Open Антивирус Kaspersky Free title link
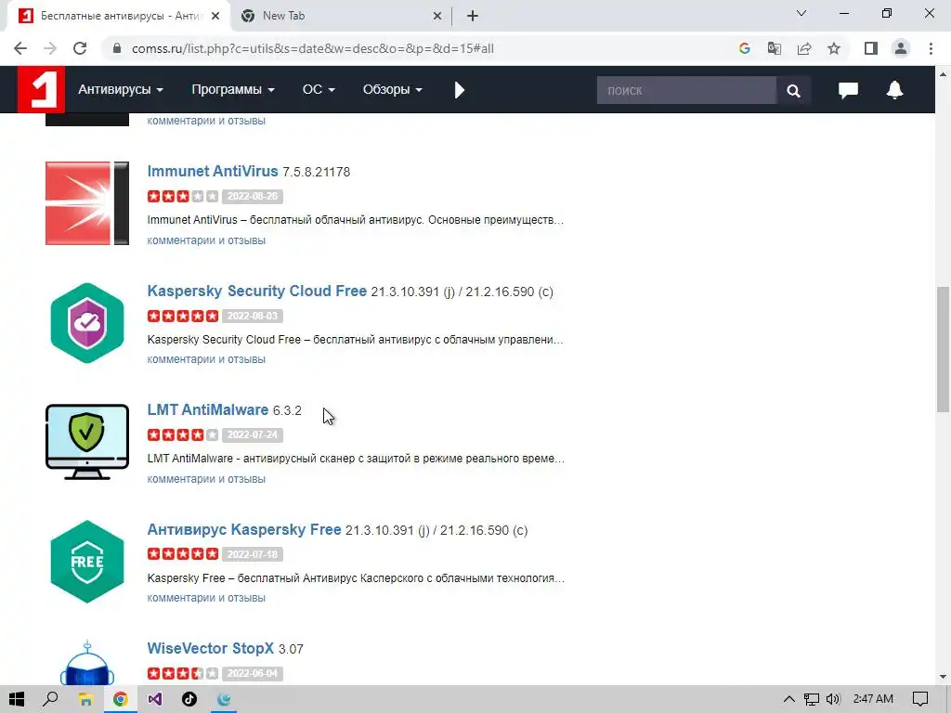Image resolution: width=951 pixels, height=713 pixels. coord(244,529)
